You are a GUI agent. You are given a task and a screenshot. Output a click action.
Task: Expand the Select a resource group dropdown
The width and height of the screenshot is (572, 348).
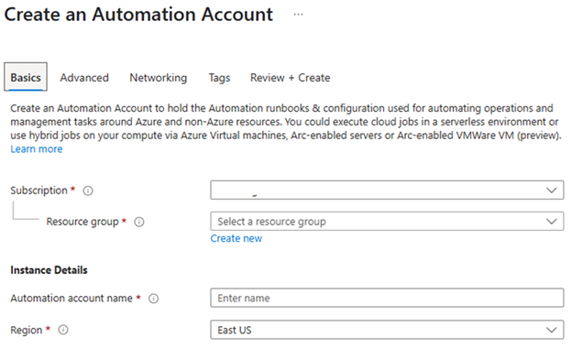(x=387, y=222)
